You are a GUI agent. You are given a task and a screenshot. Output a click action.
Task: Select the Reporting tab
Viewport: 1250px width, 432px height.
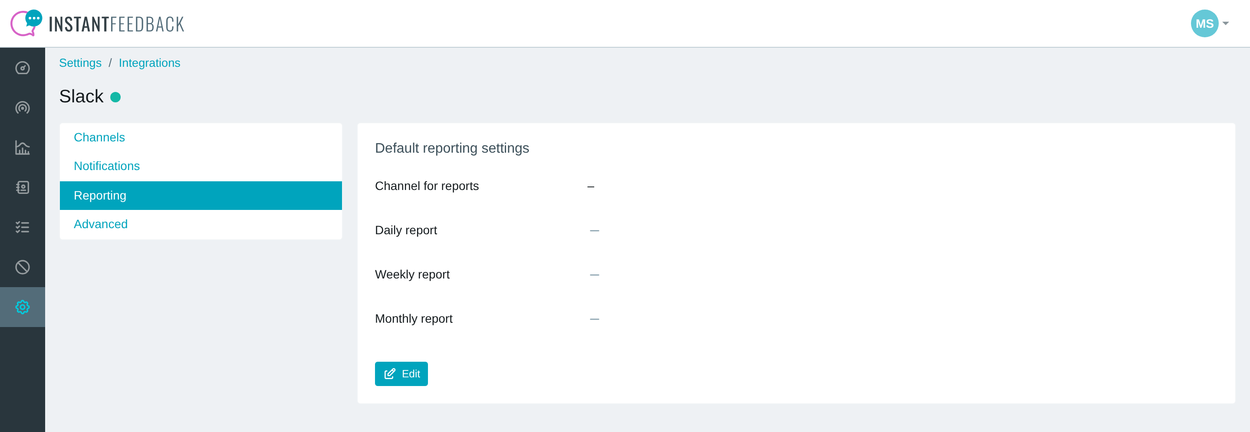[x=201, y=195]
